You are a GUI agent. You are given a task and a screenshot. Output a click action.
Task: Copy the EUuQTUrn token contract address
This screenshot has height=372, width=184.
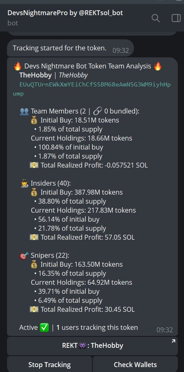92,89
